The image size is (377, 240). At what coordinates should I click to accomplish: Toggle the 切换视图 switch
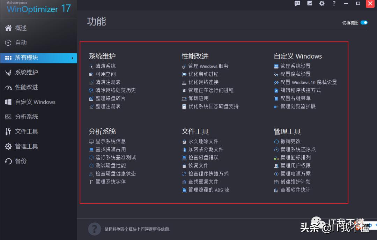coord(363,22)
